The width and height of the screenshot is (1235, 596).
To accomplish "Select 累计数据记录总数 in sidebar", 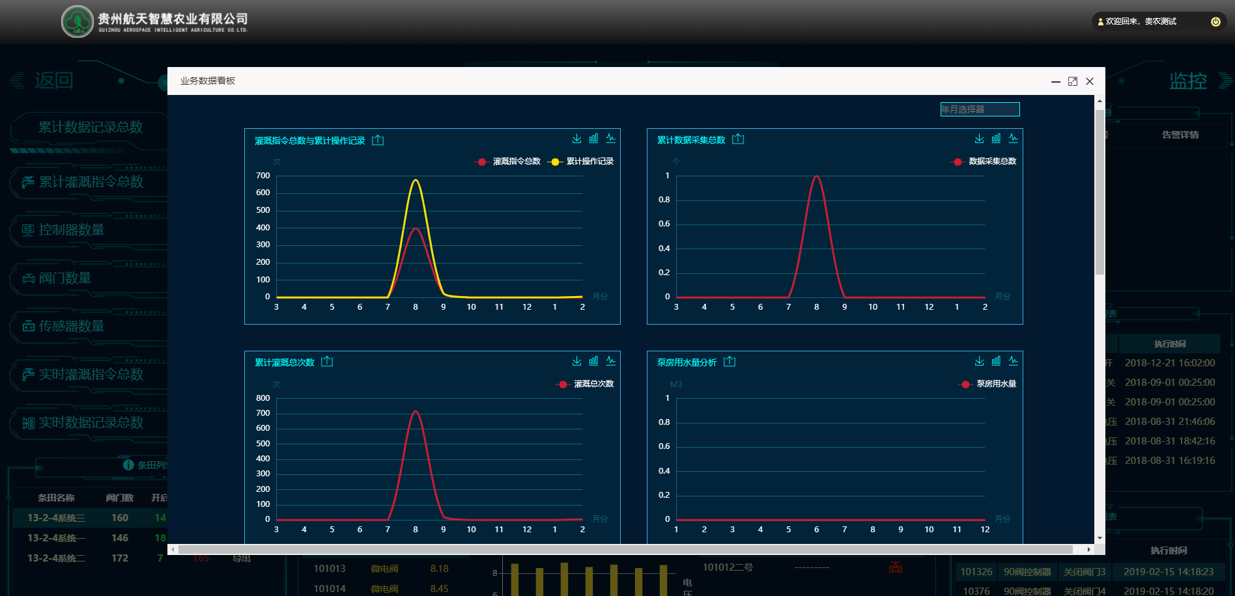I will 90,128.
